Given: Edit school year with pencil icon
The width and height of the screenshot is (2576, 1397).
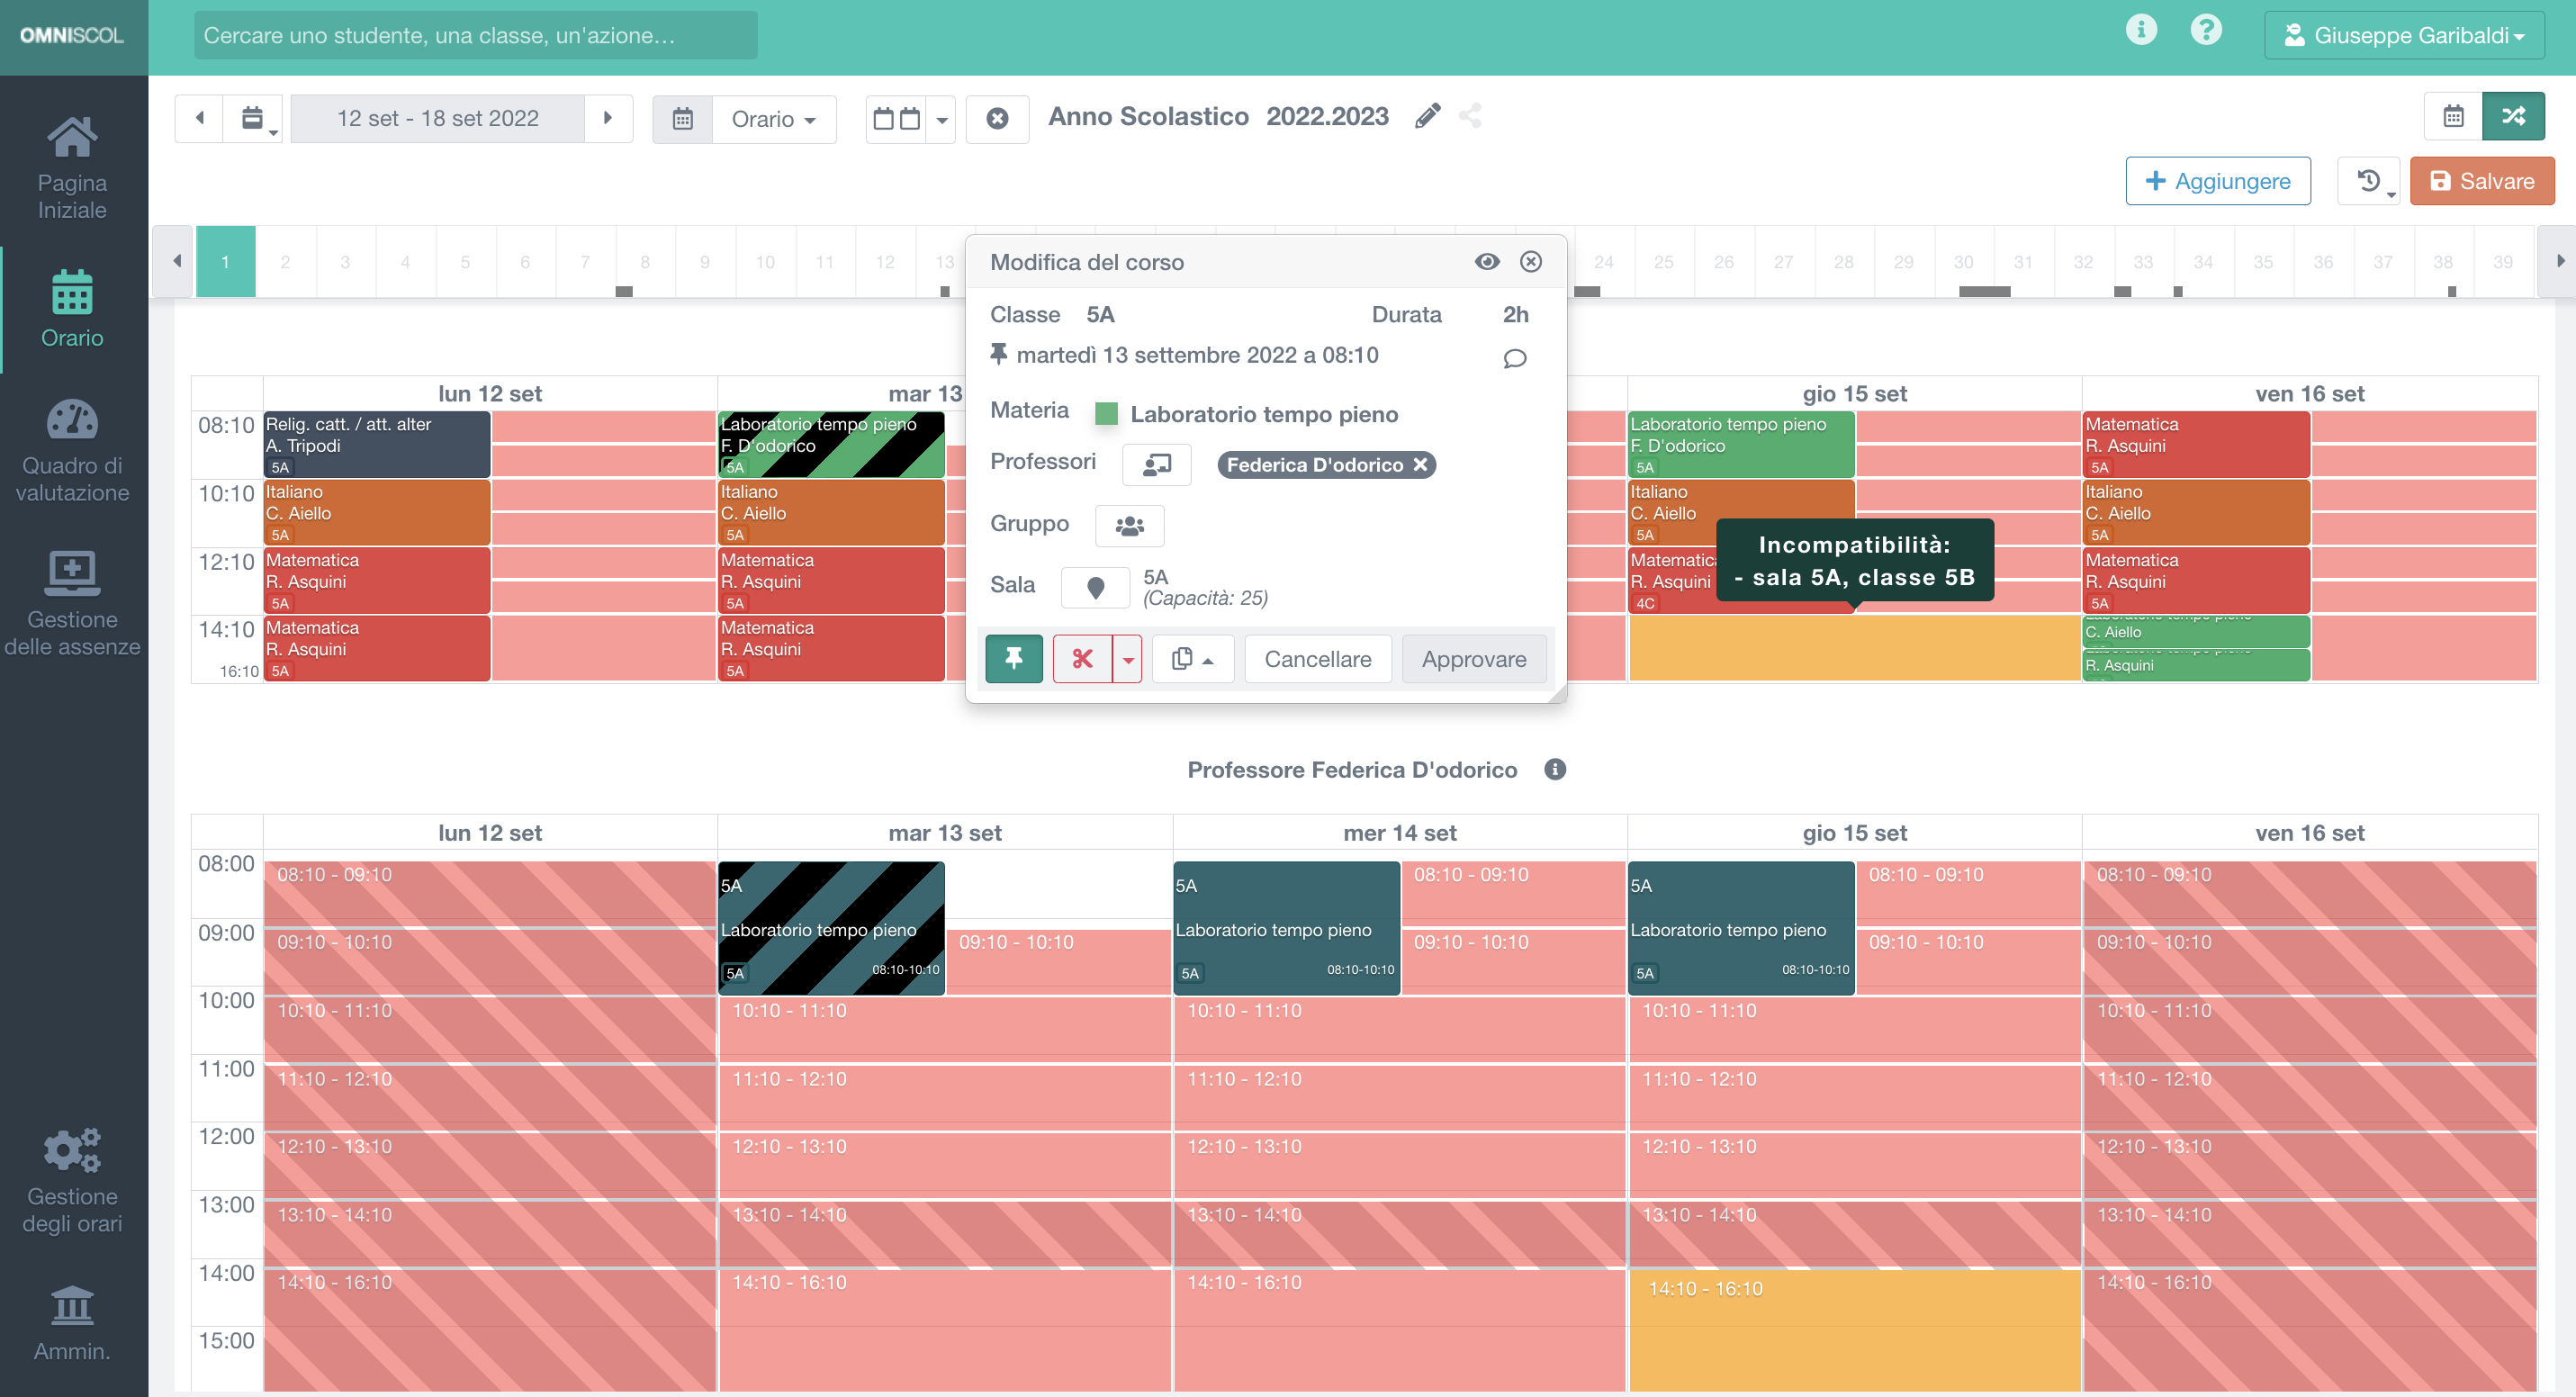Looking at the screenshot, I should pyautogui.click(x=1428, y=116).
